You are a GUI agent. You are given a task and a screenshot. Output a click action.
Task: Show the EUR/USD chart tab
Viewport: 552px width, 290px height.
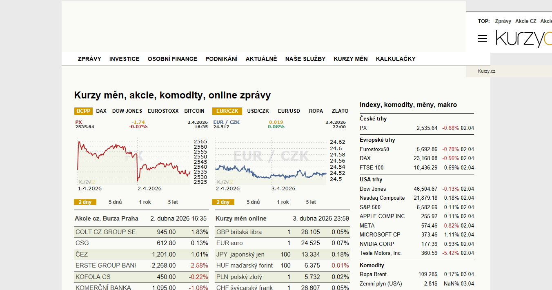point(289,111)
